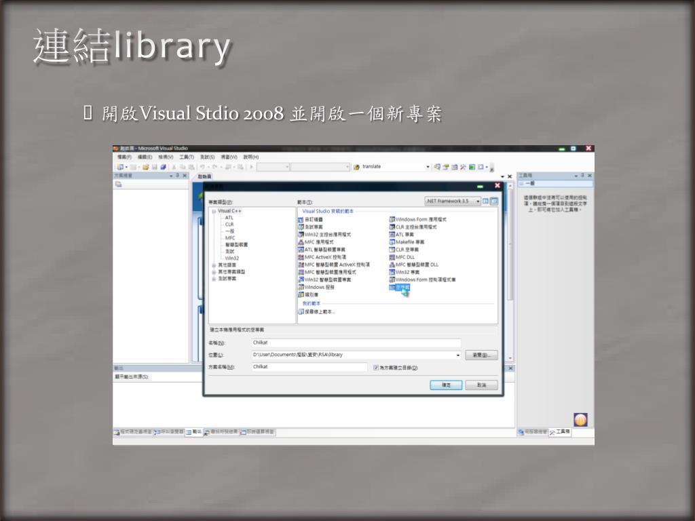Open the 位置 location path dropdown

[x=458, y=355]
